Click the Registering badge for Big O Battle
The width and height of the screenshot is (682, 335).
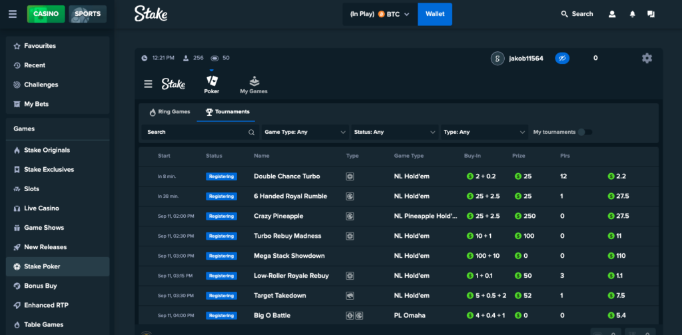click(x=221, y=316)
